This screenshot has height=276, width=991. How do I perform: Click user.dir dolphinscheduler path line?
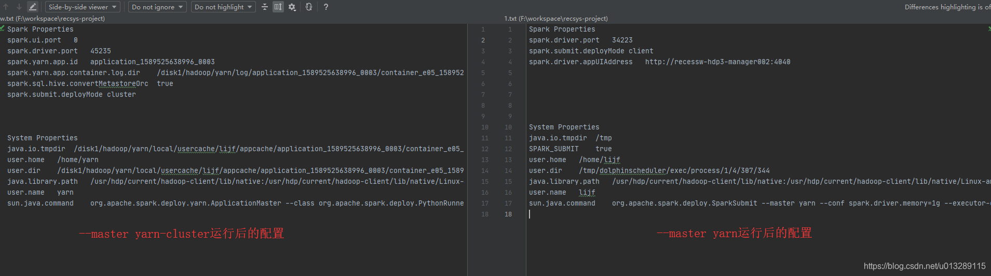click(649, 170)
